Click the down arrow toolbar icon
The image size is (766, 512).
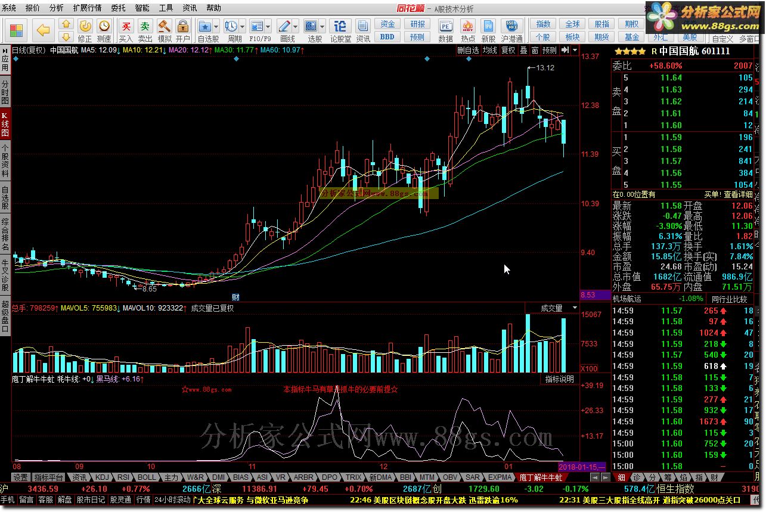tap(67, 37)
